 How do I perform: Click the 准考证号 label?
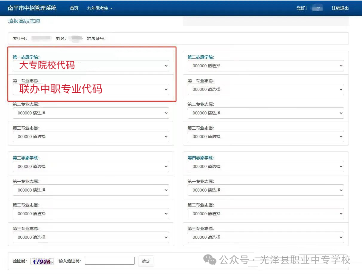[x=96, y=39]
